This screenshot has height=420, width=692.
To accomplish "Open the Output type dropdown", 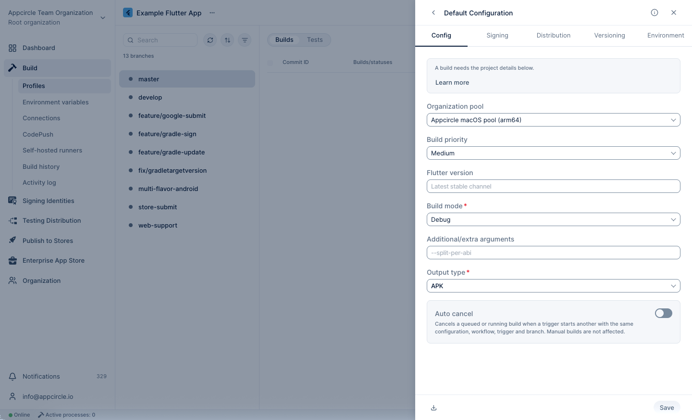I will 553,286.
